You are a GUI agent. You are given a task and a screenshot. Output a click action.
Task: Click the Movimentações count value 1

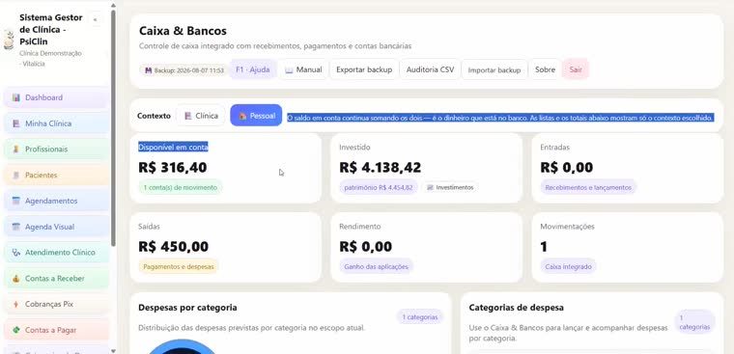544,246
